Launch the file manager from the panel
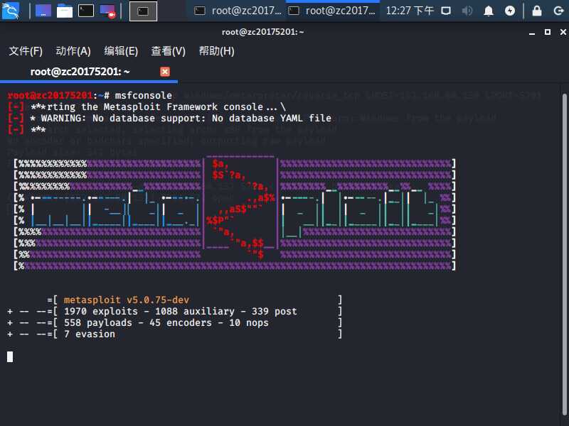Viewport: 569px width, 426px height. (x=65, y=11)
